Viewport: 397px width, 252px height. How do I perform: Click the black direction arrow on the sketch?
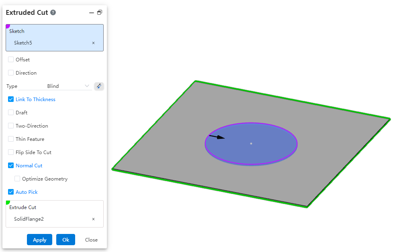(217, 137)
